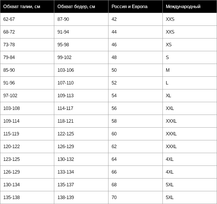Click the 'Обхват талии, см' column header
217x204 pixels.
(x=27, y=7)
